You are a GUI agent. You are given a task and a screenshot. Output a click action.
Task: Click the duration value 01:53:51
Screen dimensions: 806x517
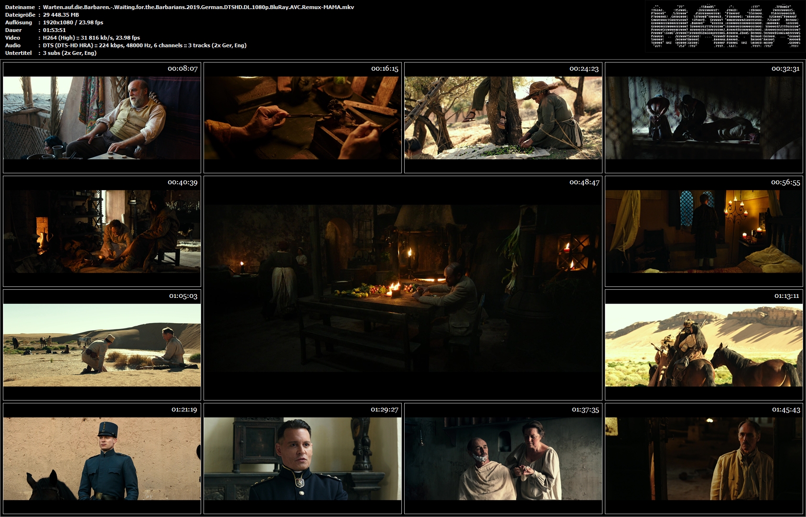pos(54,30)
